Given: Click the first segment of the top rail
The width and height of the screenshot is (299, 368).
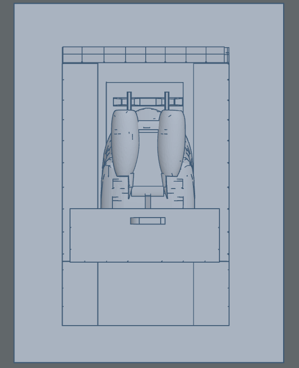Looking at the screenshot, I should point(72,55).
